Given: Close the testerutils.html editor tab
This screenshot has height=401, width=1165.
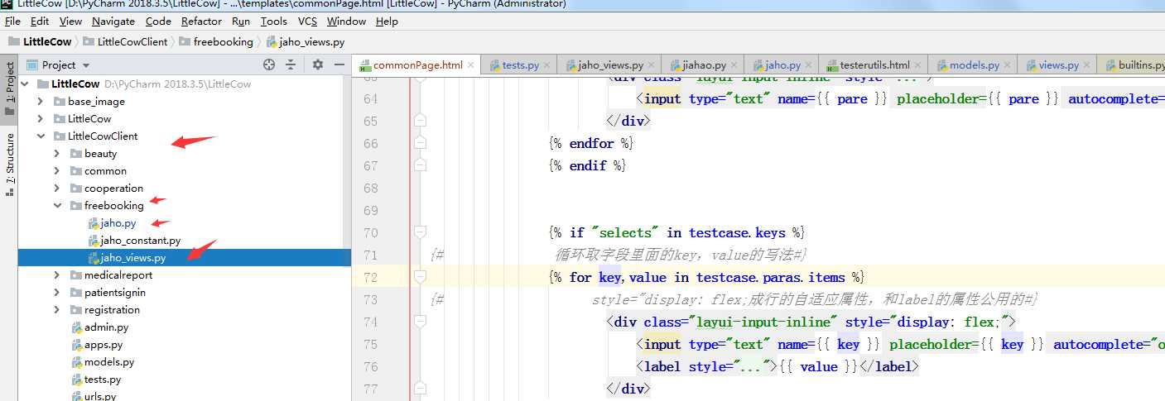Looking at the screenshot, I should [917, 64].
